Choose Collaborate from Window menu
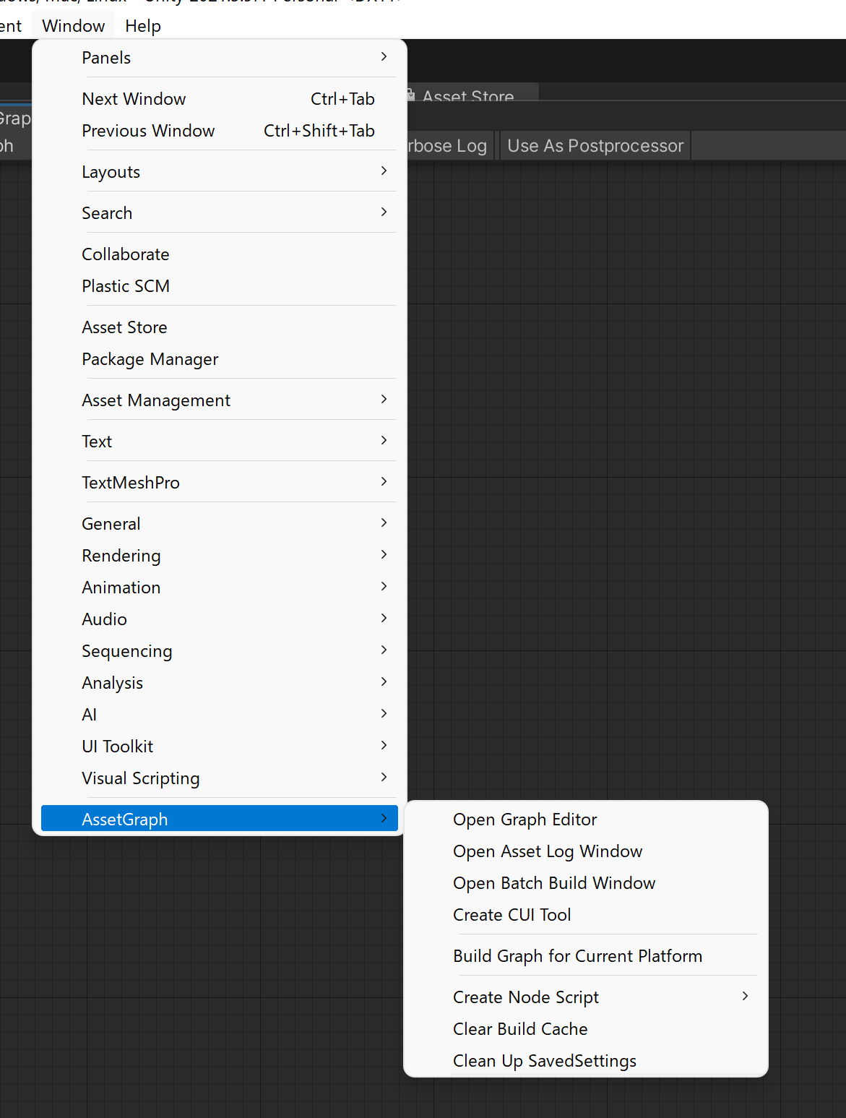 (220, 254)
